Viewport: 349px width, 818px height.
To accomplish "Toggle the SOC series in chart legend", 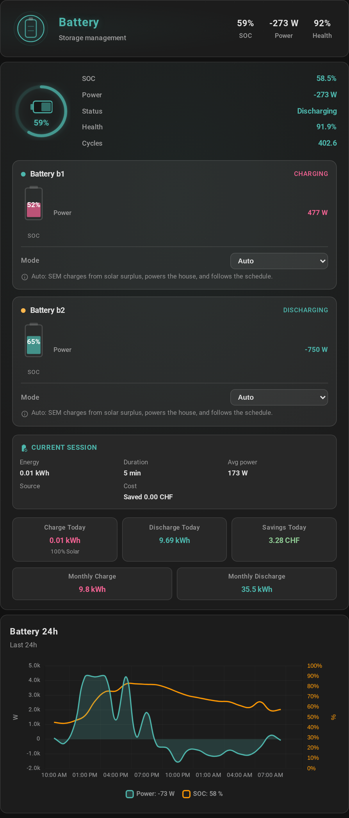I will (202, 794).
